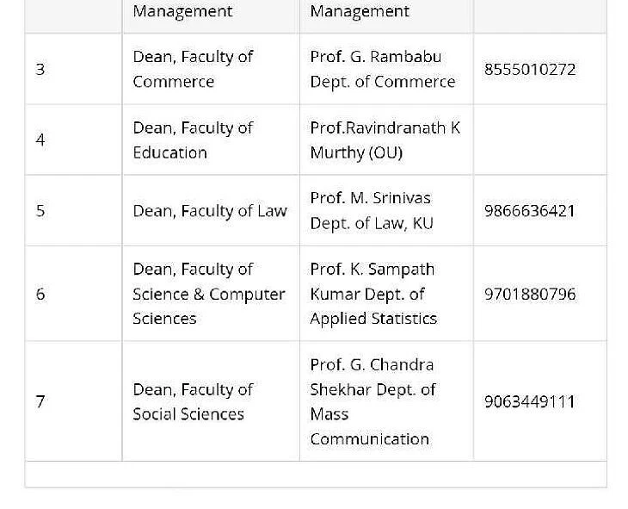Screen dimensions: 628x509
Task: Select the 'Dean, Faculty of Commerce' cell
Action: pyautogui.click(x=211, y=69)
